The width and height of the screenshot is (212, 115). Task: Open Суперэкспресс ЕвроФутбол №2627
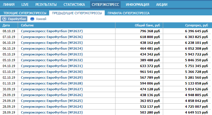point(52,89)
